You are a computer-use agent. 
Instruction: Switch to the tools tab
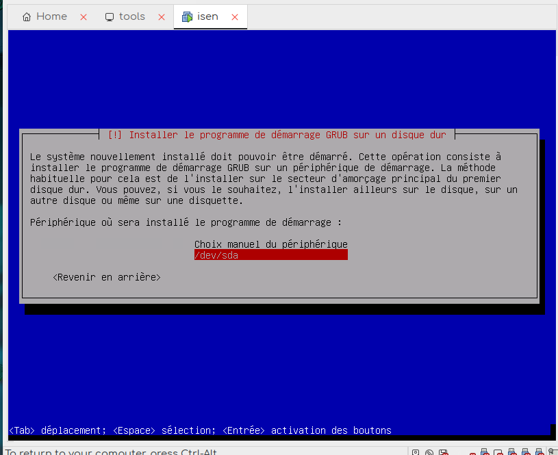[x=131, y=17]
